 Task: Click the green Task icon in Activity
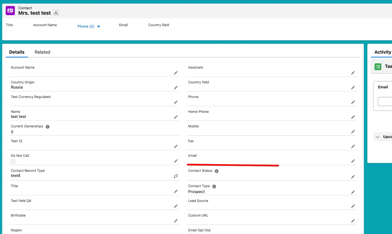378,66
